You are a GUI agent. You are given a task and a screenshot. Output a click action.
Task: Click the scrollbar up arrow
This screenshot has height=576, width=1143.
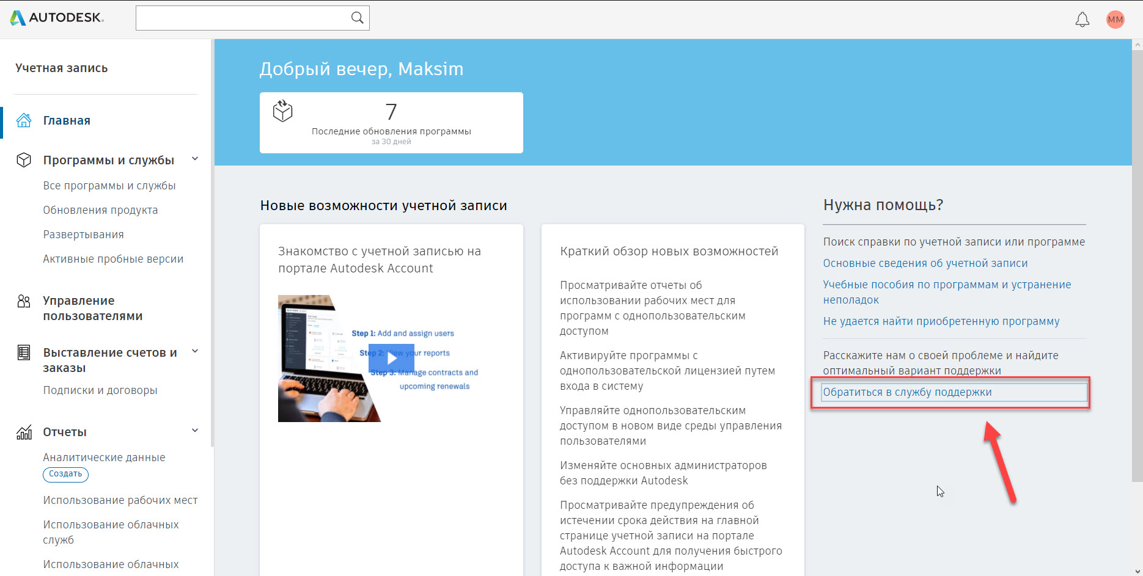point(1137,45)
